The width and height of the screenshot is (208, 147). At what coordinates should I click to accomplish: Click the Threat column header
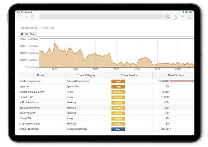coord(40,76)
